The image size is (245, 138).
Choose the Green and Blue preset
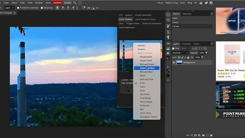point(147,68)
